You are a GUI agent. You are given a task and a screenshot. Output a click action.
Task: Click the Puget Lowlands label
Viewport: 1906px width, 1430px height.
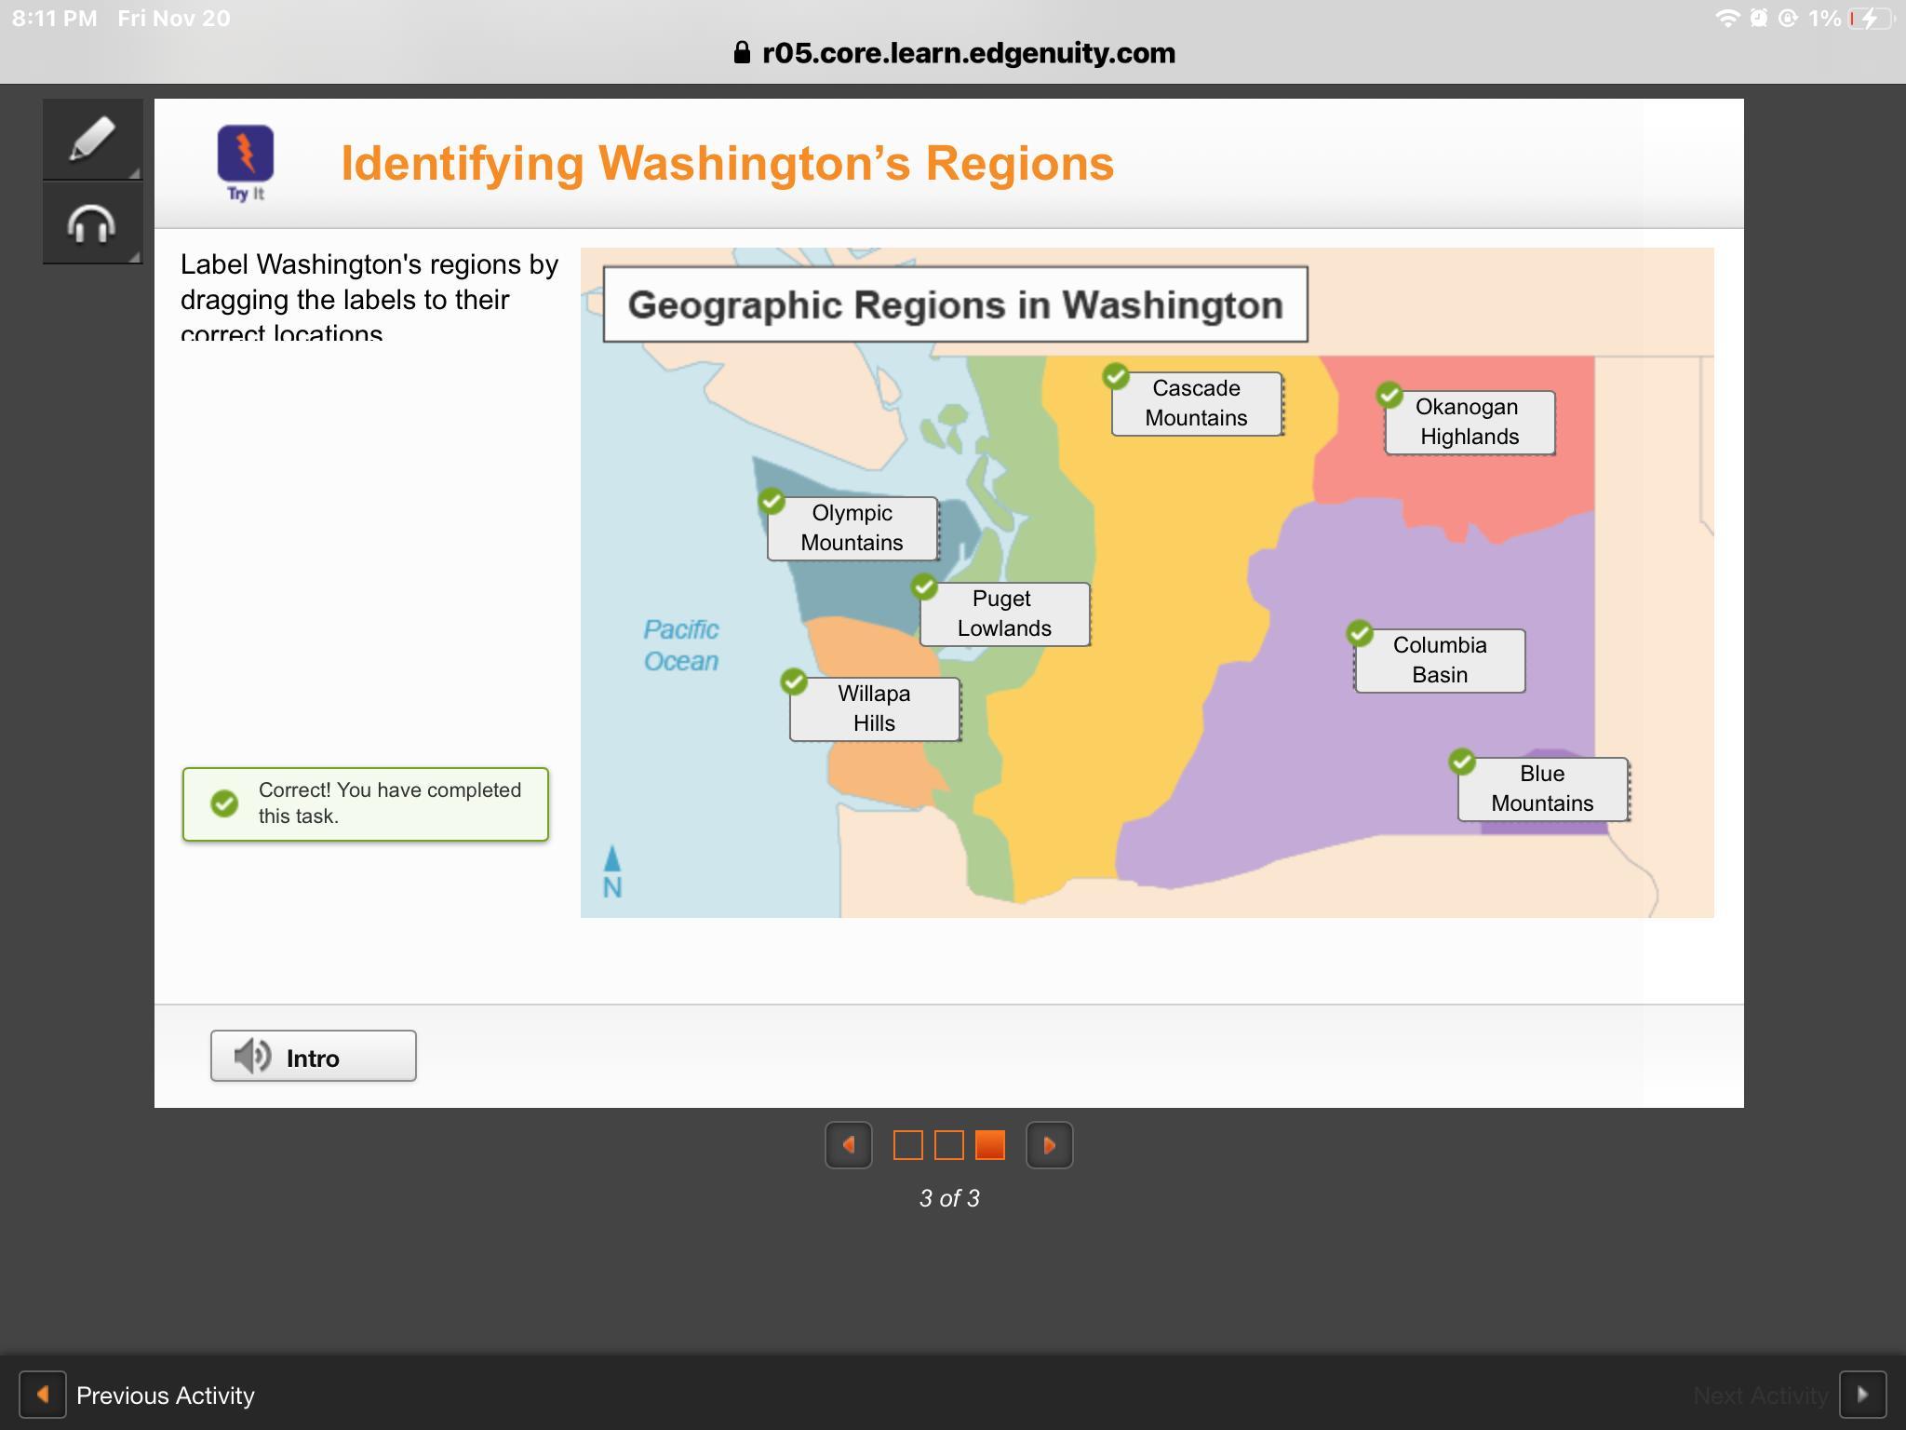coord(1004,614)
